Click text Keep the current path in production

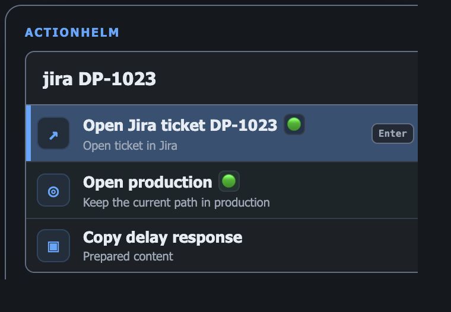coord(176,202)
